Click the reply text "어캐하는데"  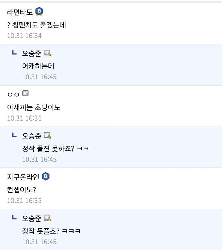(38, 66)
